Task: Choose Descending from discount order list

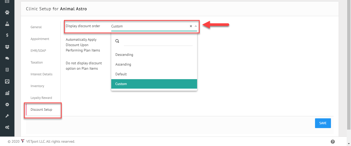Action: click(154, 55)
